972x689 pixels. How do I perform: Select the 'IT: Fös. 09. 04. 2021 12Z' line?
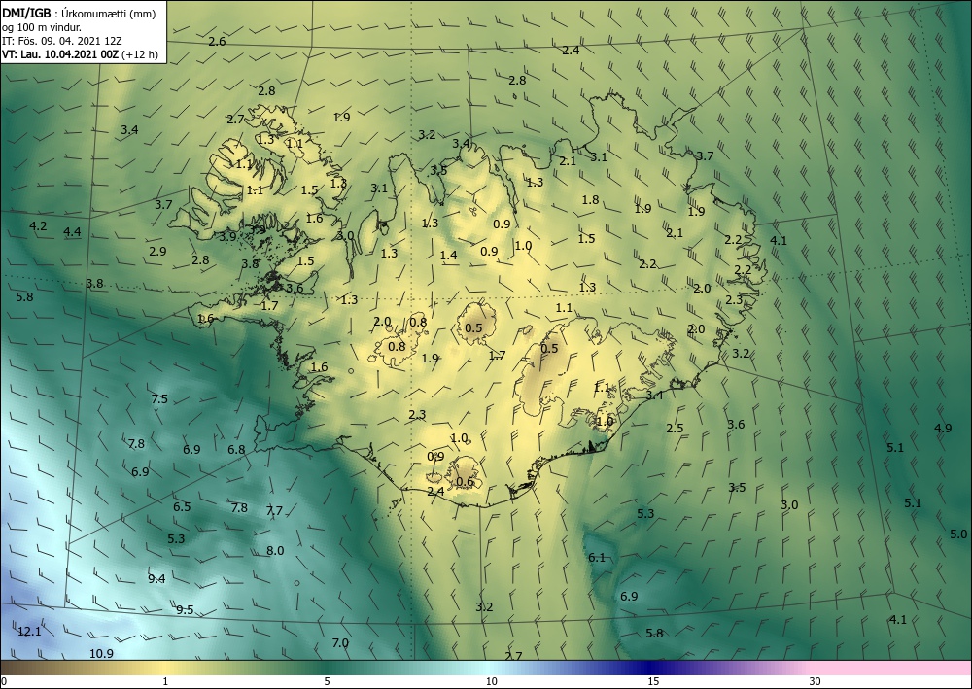pyautogui.click(x=62, y=40)
